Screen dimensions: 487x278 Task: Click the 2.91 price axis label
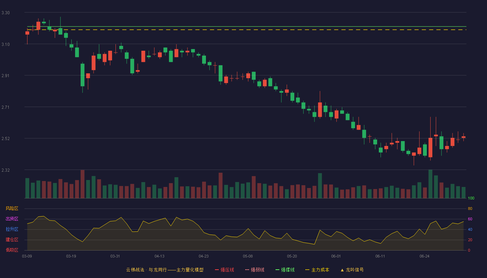pyautogui.click(x=6, y=75)
